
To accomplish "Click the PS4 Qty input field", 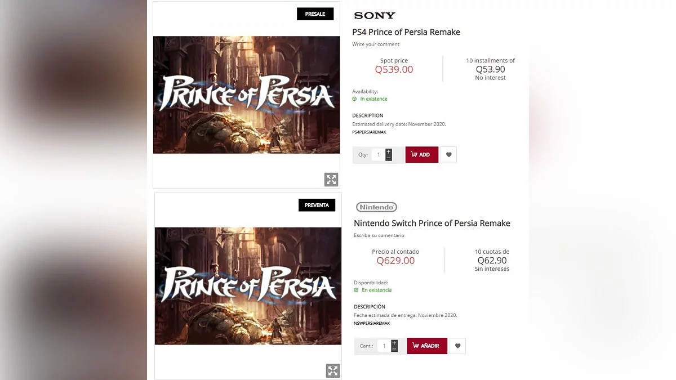I will [378, 155].
